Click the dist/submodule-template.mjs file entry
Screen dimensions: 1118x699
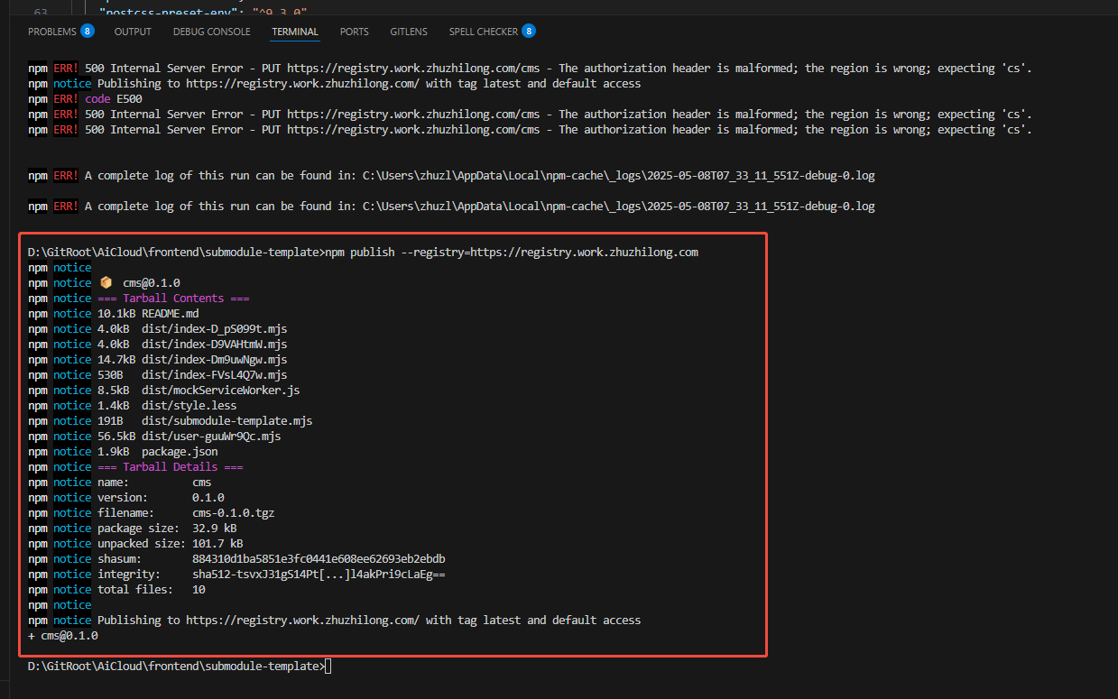click(227, 421)
